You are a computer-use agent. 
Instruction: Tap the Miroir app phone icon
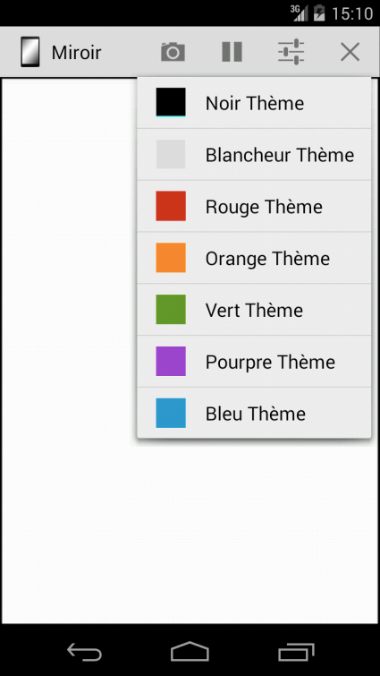30,52
